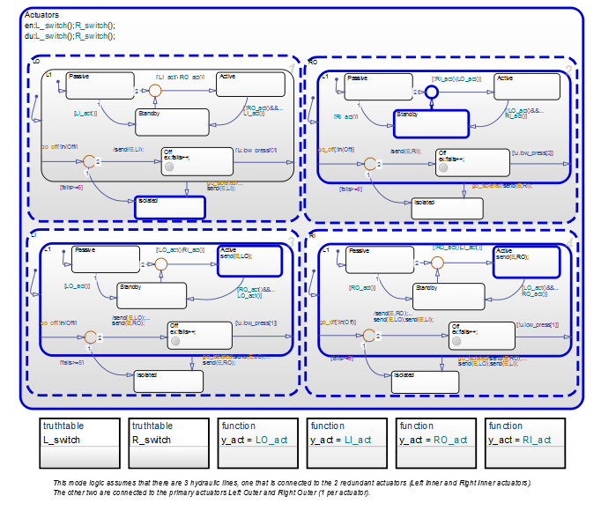This screenshot has height=511, width=601.
Task: Select the Isolated state in RI
Action: pyautogui.click(x=426, y=381)
